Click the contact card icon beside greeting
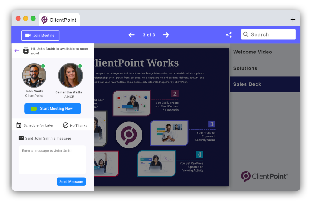This screenshot has width=313, height=203. click(x=26, y=51)
